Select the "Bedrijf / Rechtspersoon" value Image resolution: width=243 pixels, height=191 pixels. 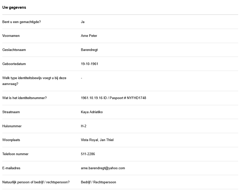pos(98,182)
